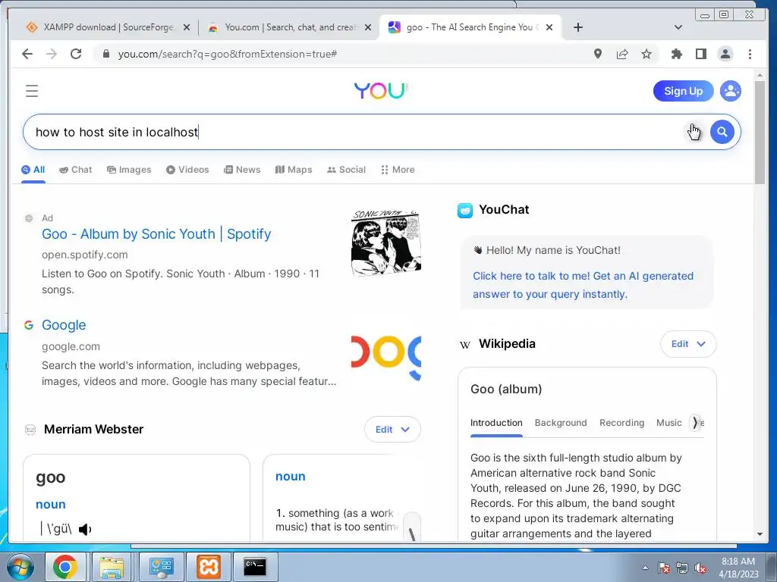
Task: Switch to the Social tab
Action: pyautogui.click(x=346, y=170)
